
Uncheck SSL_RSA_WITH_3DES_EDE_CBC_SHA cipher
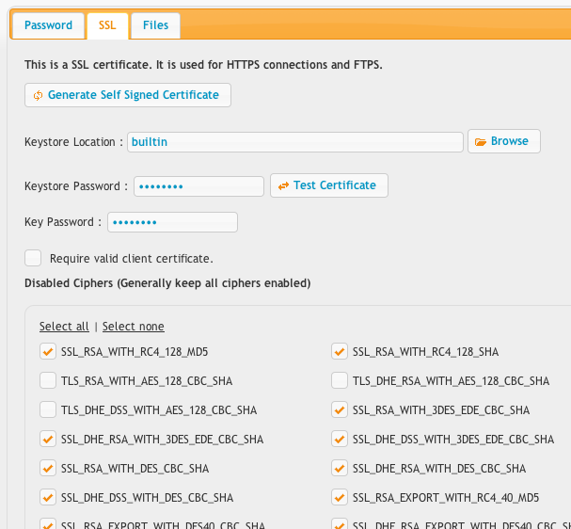coord(340,409)
